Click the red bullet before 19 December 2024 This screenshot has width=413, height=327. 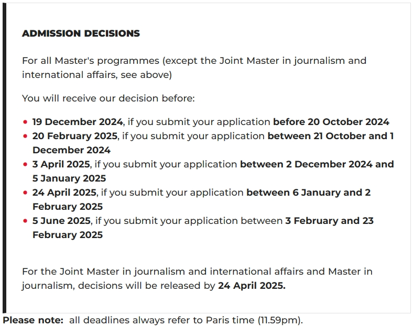25,122
